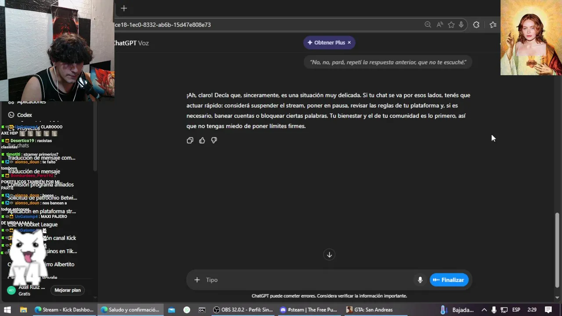
Task: Click the page vertical scrollbar thumb
Action: (557, 249)
